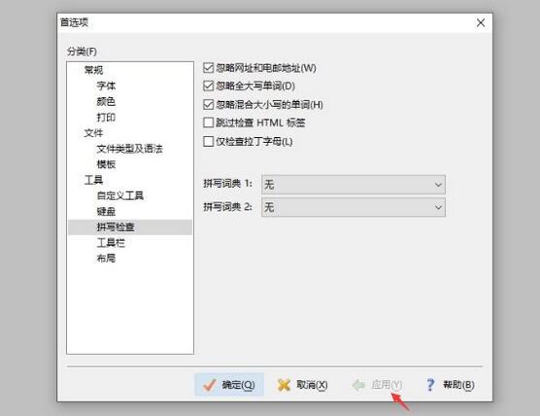Select 字体 category
Viewport: 540px width, 416px height.
(106, 86)
